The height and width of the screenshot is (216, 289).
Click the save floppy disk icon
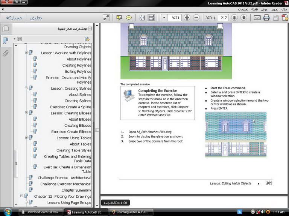tap(276, 18)
